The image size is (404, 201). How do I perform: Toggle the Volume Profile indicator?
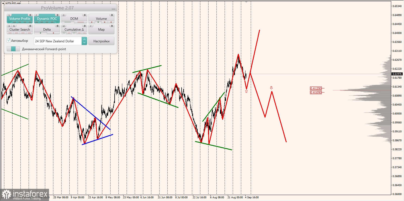point(20,18)
